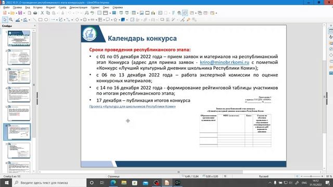This screenshot has height=187, width=333.
Task: Select the Lines and Arrows tool
Action: pos(53,20)
